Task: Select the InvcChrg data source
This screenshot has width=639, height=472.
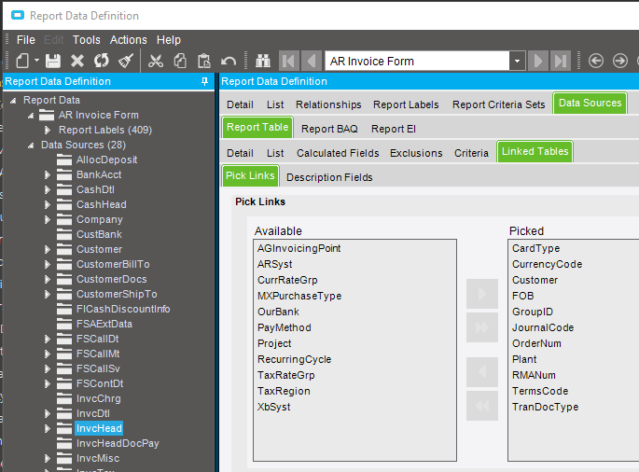Action: pyautogui.click(x=98, y=398)
